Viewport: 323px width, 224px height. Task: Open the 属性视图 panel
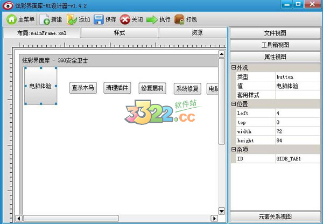[x=275, y=57]
